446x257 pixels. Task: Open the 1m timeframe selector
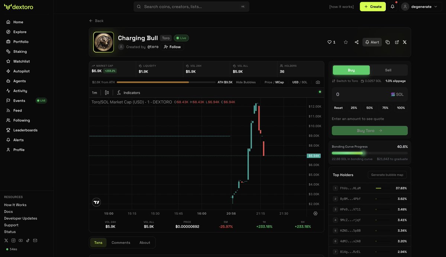click(x=94, y=93)
